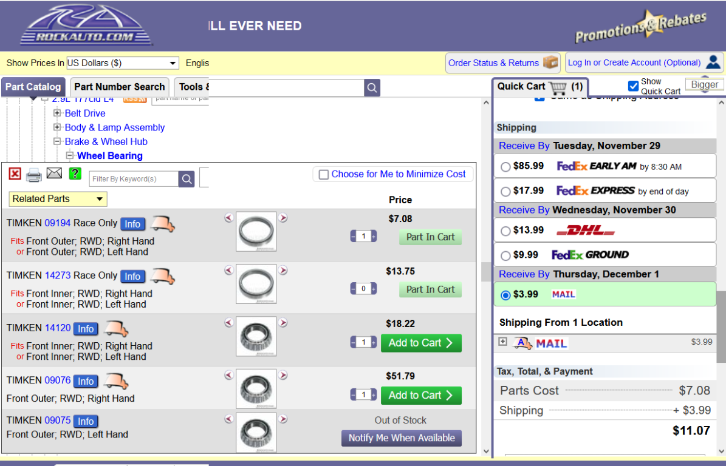Click the magnifier beside Filter By Keyword
726x466 pixels.
[x=187, y=179]
